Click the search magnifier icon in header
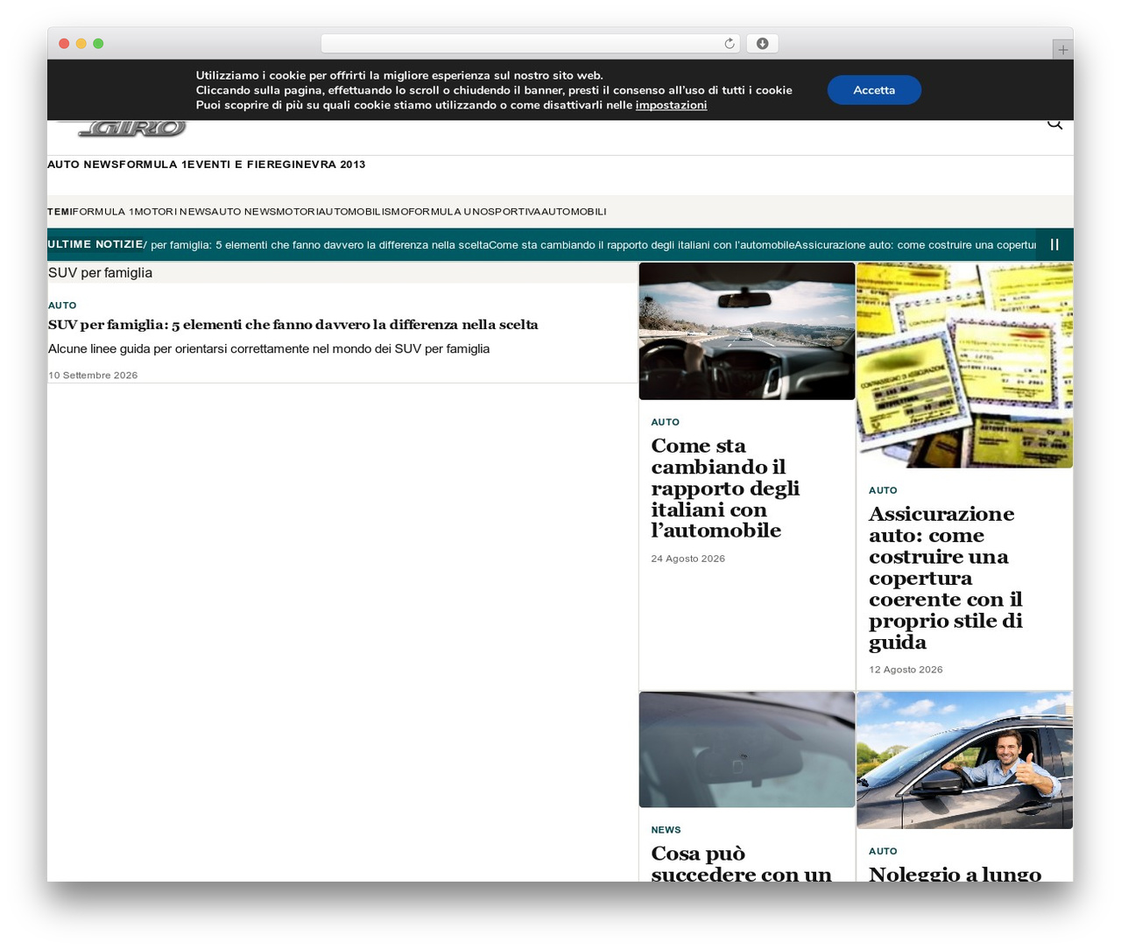Image resolution: width=1121 pixels, height=949 pixels. click(1054, 124)
